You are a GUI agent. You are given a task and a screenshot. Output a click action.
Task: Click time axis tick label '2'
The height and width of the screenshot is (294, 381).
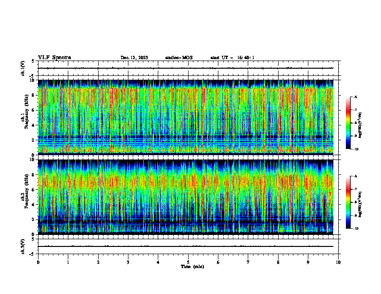tap(98, 262)
